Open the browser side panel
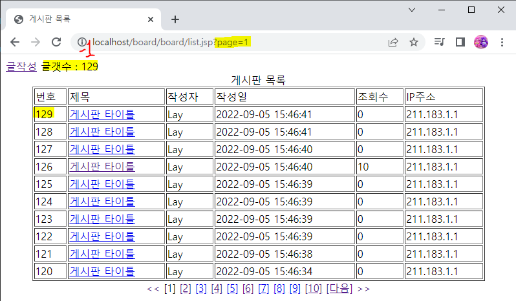Screen dimensions: 516x301 pyautogui.click(x=460, y=42)
